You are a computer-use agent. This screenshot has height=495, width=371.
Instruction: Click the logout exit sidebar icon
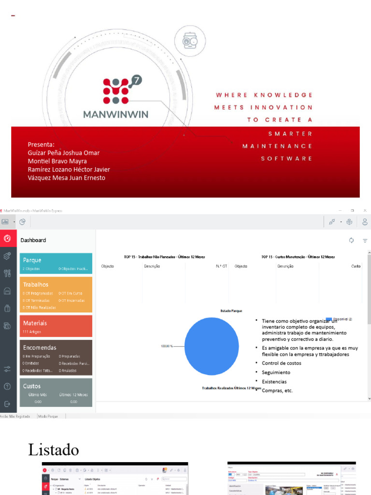click(7, 404)
